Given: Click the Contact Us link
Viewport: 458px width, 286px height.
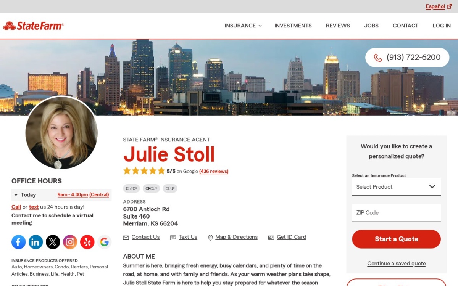Looking at the screenshot, I should coord(145,237).
